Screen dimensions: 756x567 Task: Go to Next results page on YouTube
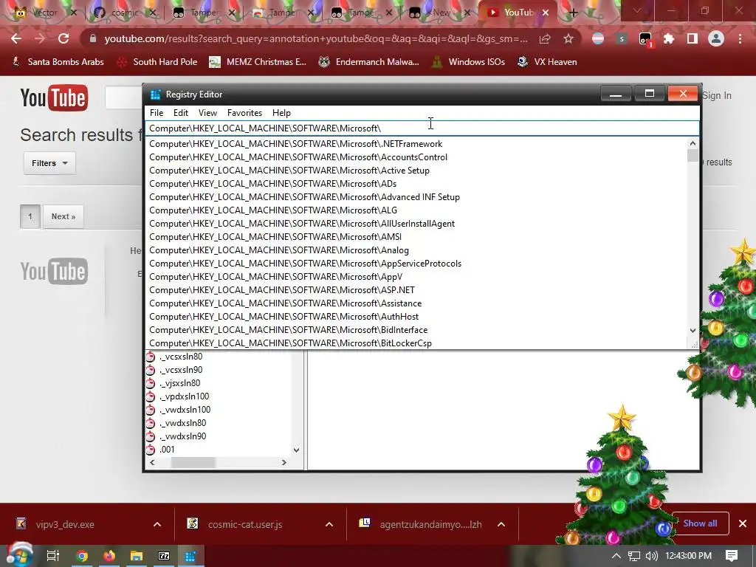coord(63,216)
